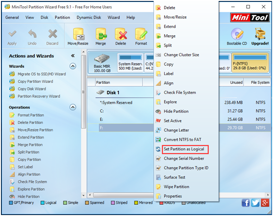Open the Help menu
Image resolution: width=273 pixels, height=216 pixels.
(x=131, y=18)
